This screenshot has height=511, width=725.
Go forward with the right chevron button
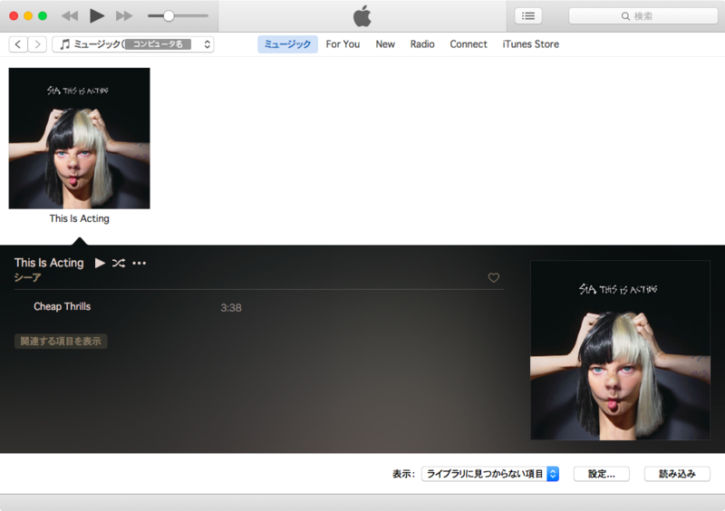[x=37, y=44]
